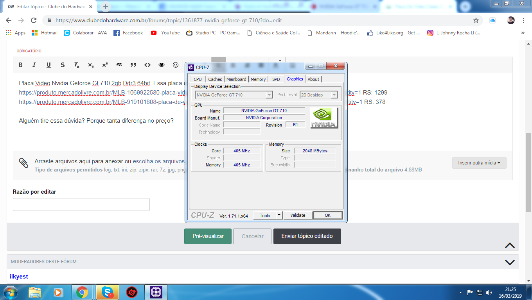Toggle bold formatting in editor toolbar
532x300 pixels.
tap(21, 65)
